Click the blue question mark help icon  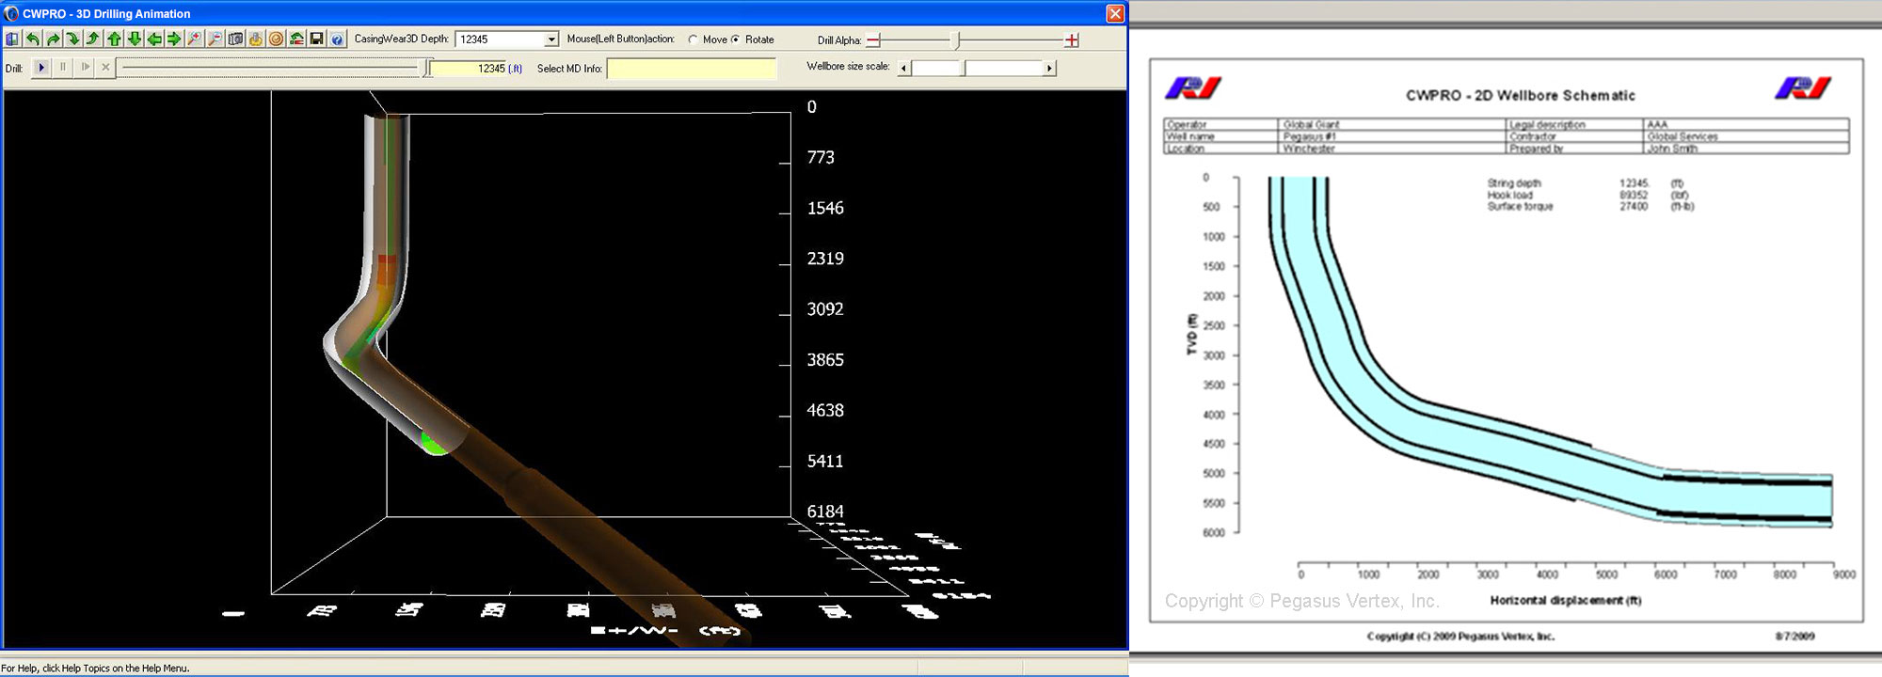click(x=337, y=39)
